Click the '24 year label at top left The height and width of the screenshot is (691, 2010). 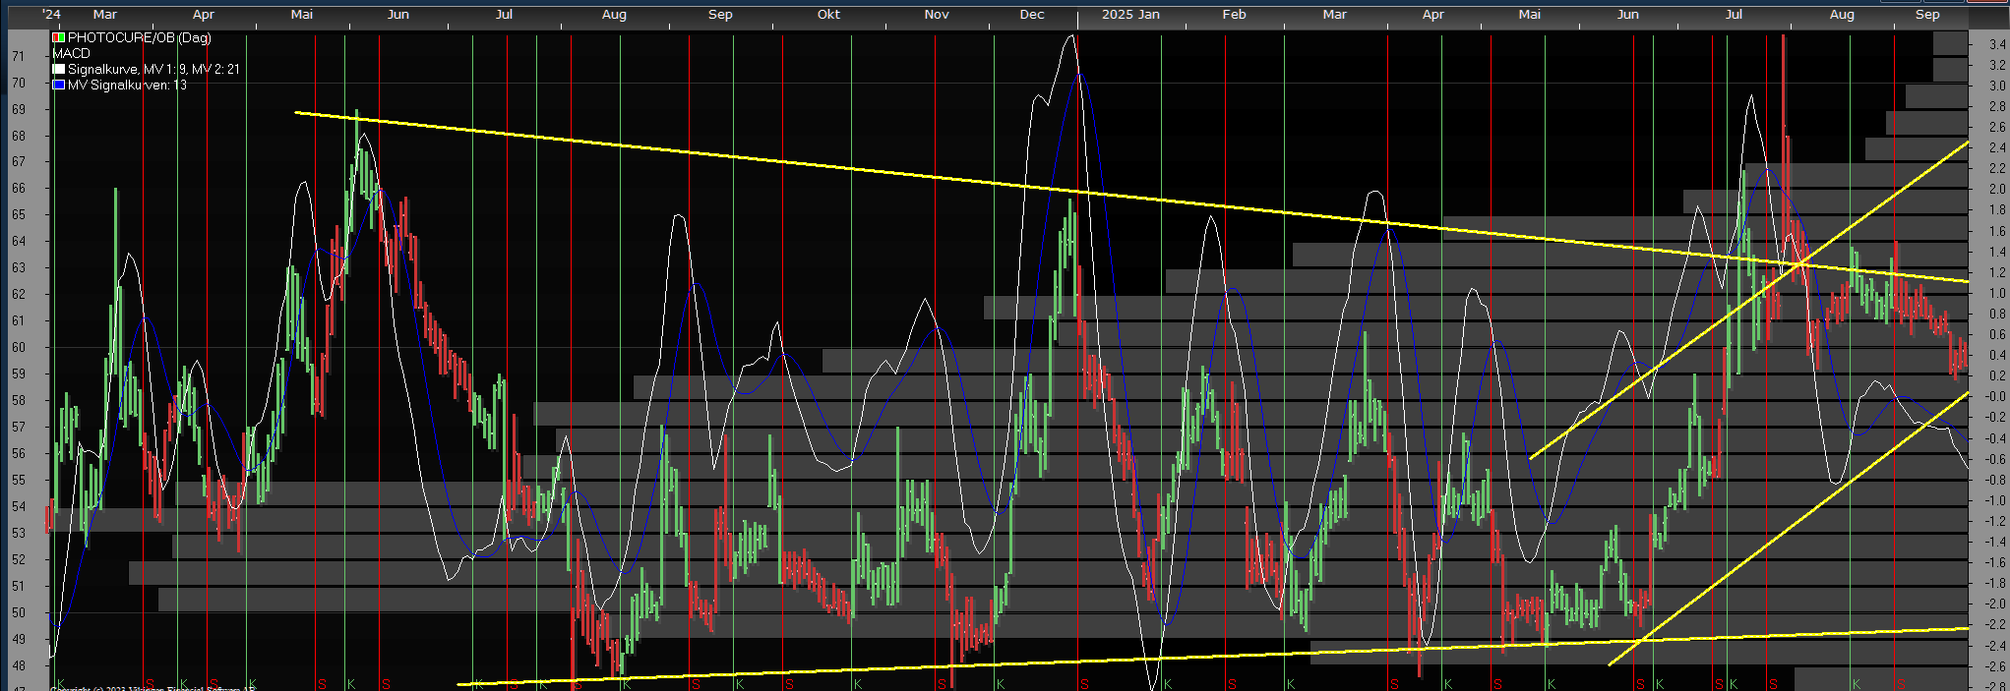(51, 15)
